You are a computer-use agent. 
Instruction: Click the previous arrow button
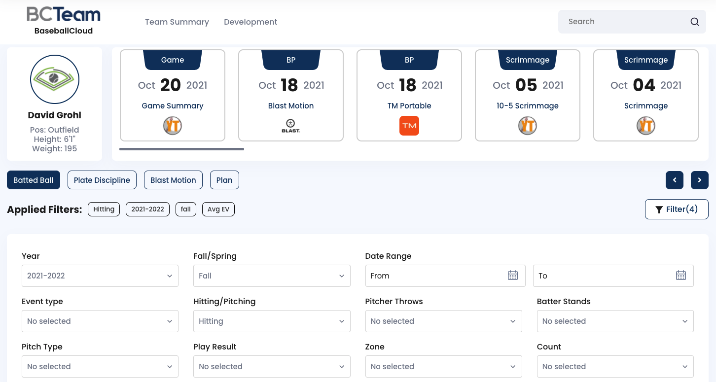pyautogui.click(x=674, y=180)
